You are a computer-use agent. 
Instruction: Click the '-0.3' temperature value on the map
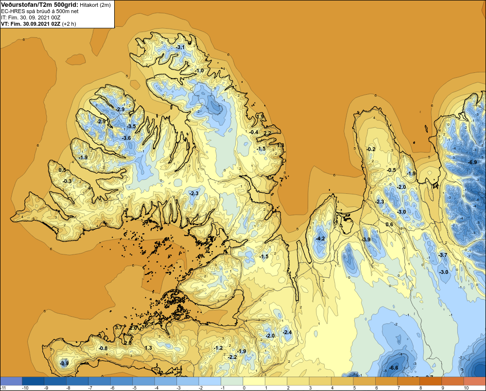click(x=67, y=182)
